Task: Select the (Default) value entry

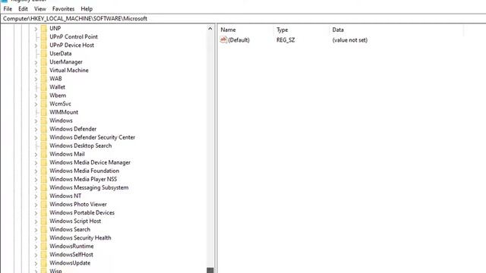Action: point(238,40)
